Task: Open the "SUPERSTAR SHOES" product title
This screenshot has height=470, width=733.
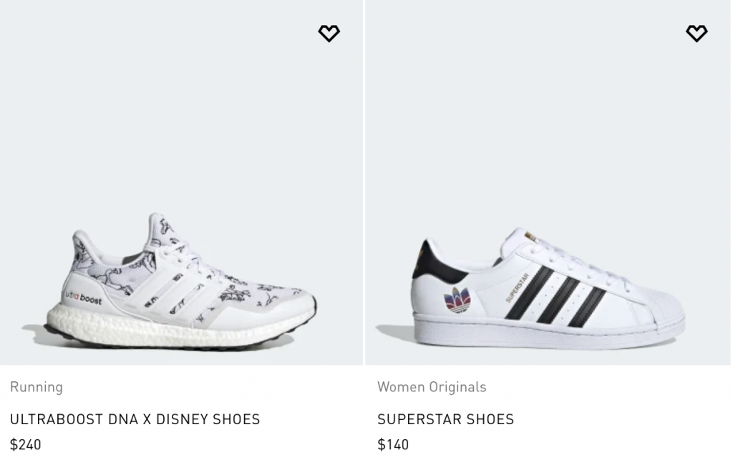Action: (x=445, y=419)
